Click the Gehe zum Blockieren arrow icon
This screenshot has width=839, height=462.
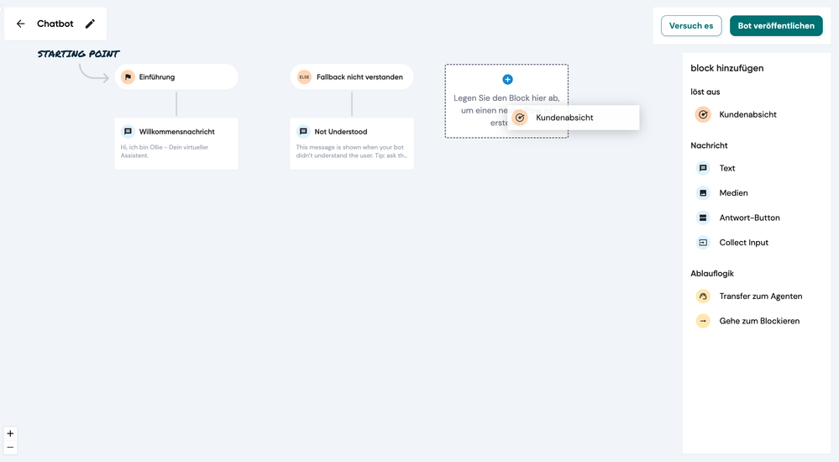pos(703,321)
